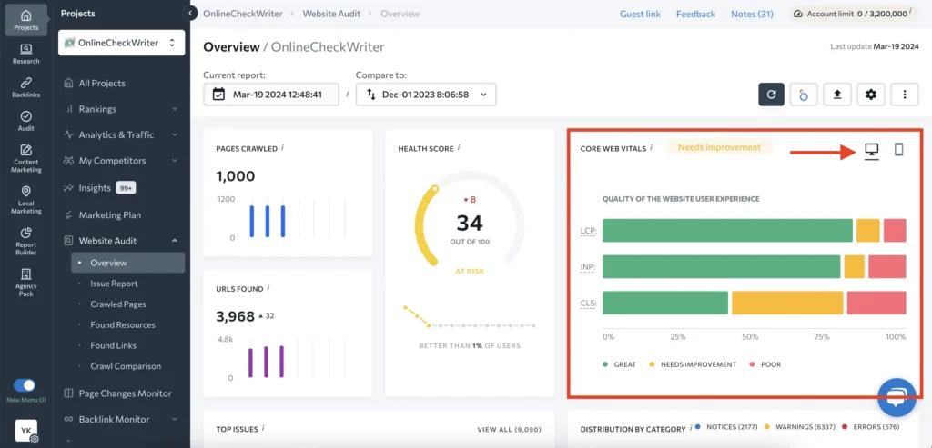Click Website Audit breadcrumb

pos(331,13)
